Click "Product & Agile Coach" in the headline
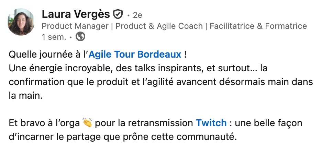321x155 pixels. tap(159, 26)
